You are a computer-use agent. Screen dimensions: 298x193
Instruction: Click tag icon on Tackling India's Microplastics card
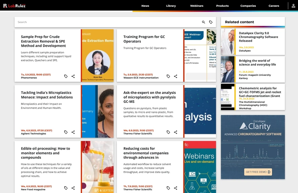[66, 132]
